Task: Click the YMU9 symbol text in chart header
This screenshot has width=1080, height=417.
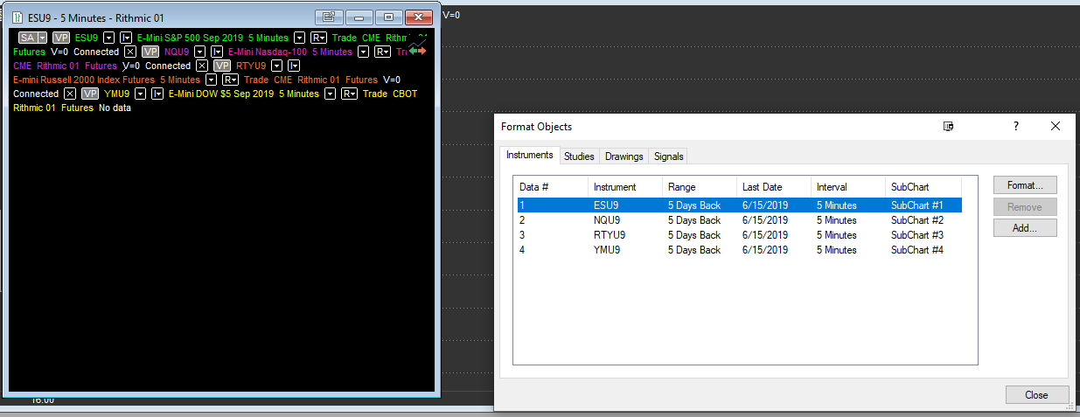Action: (x=117, y=94)
